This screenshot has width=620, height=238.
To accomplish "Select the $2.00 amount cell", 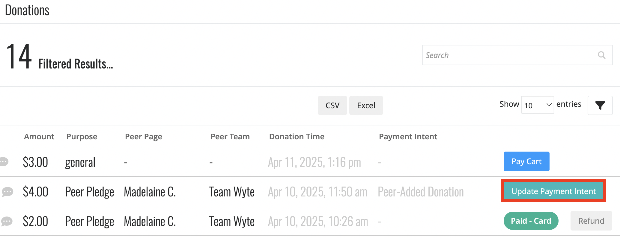I will (35, 221).
